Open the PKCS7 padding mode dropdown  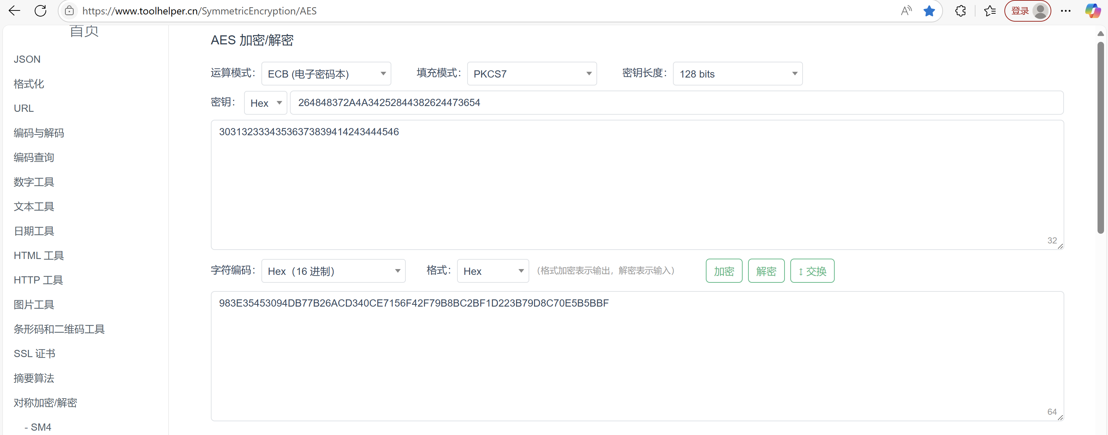pyautogui.click(x=532, y=74)
